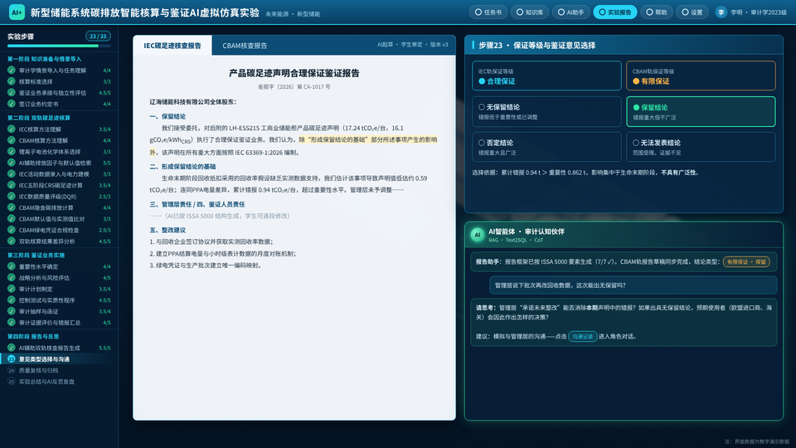
Task: Click the report title 产品碳足迹声明合理保证鉴证报告
Action: pos(294,73)
